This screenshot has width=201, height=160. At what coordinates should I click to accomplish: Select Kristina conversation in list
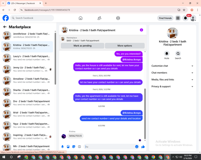(x=27, y=47)
